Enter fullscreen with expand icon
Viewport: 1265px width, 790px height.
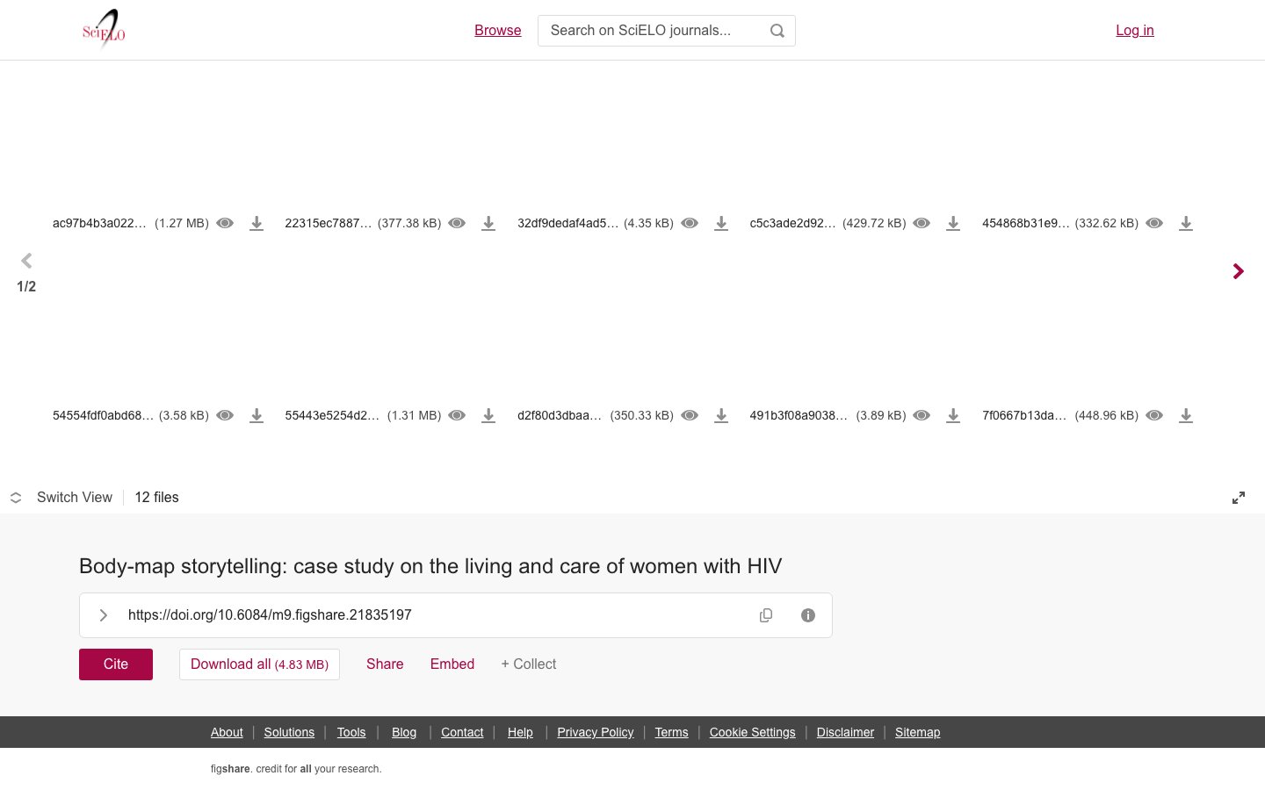(1239, 498)
